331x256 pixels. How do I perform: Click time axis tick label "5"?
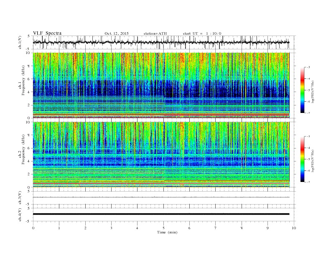point(163,228)
